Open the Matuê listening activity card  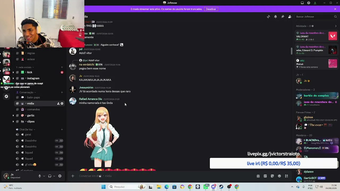tap(317, 64)
